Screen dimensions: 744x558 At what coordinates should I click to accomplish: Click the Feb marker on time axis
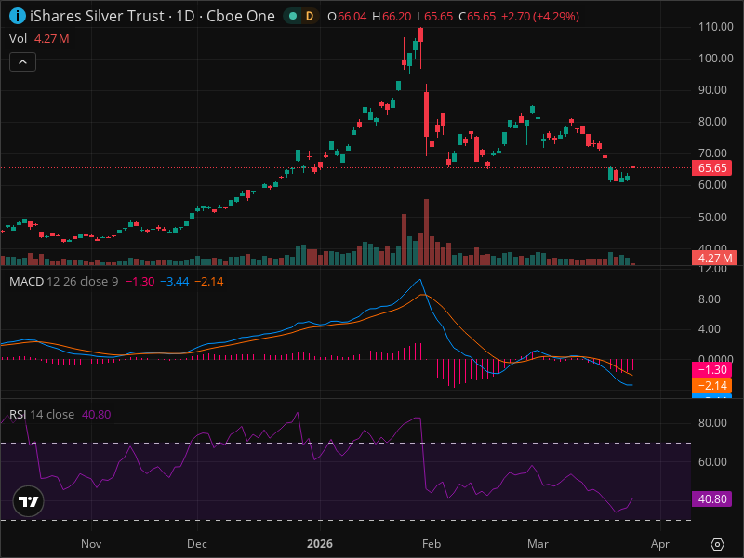[x=432, y=544]
